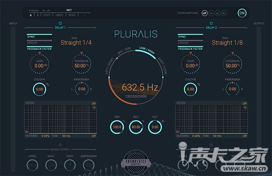Image resolution: width=272 pixels, height=176 pixels.
Task: Click the COPY button
Action: (47, 15)
